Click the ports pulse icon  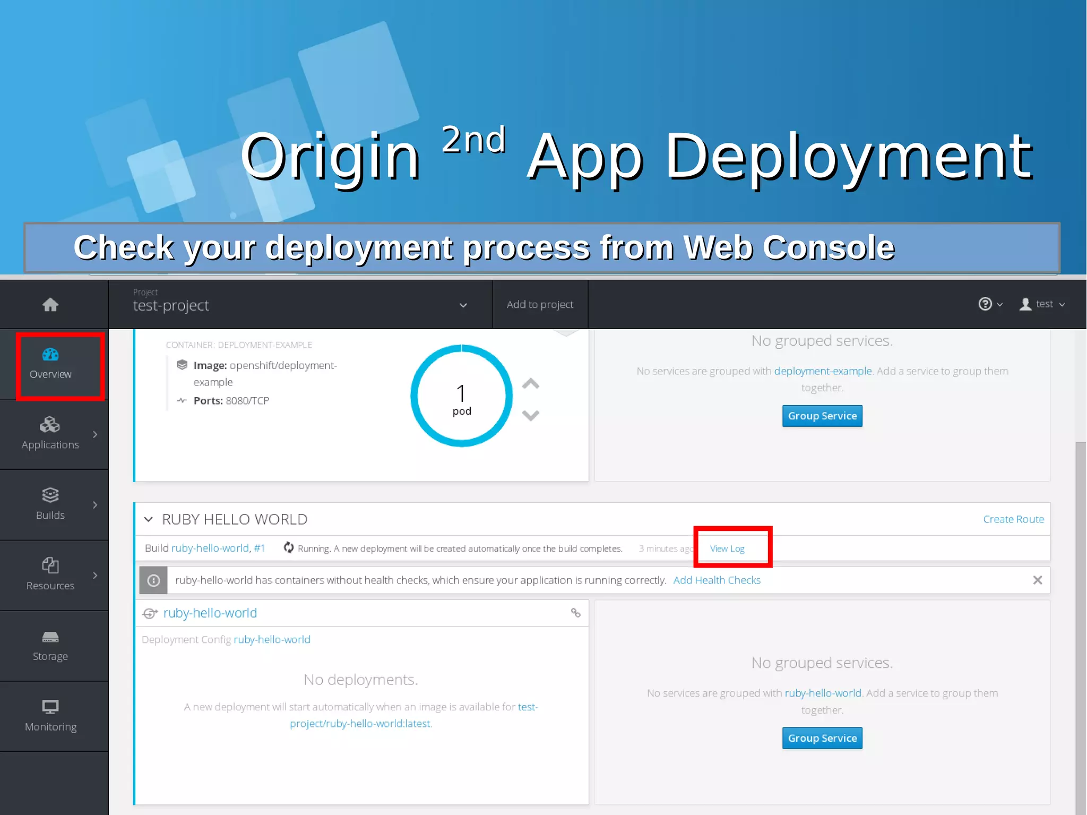tap(182, 400)
